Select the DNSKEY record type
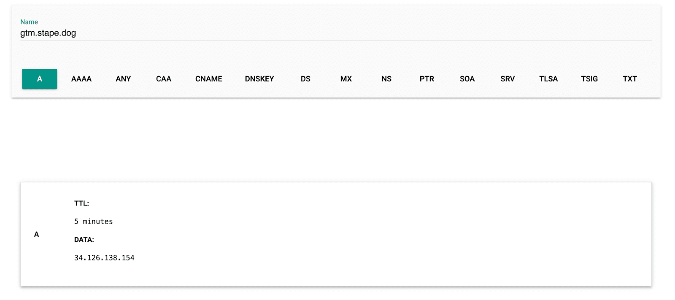 259,79
